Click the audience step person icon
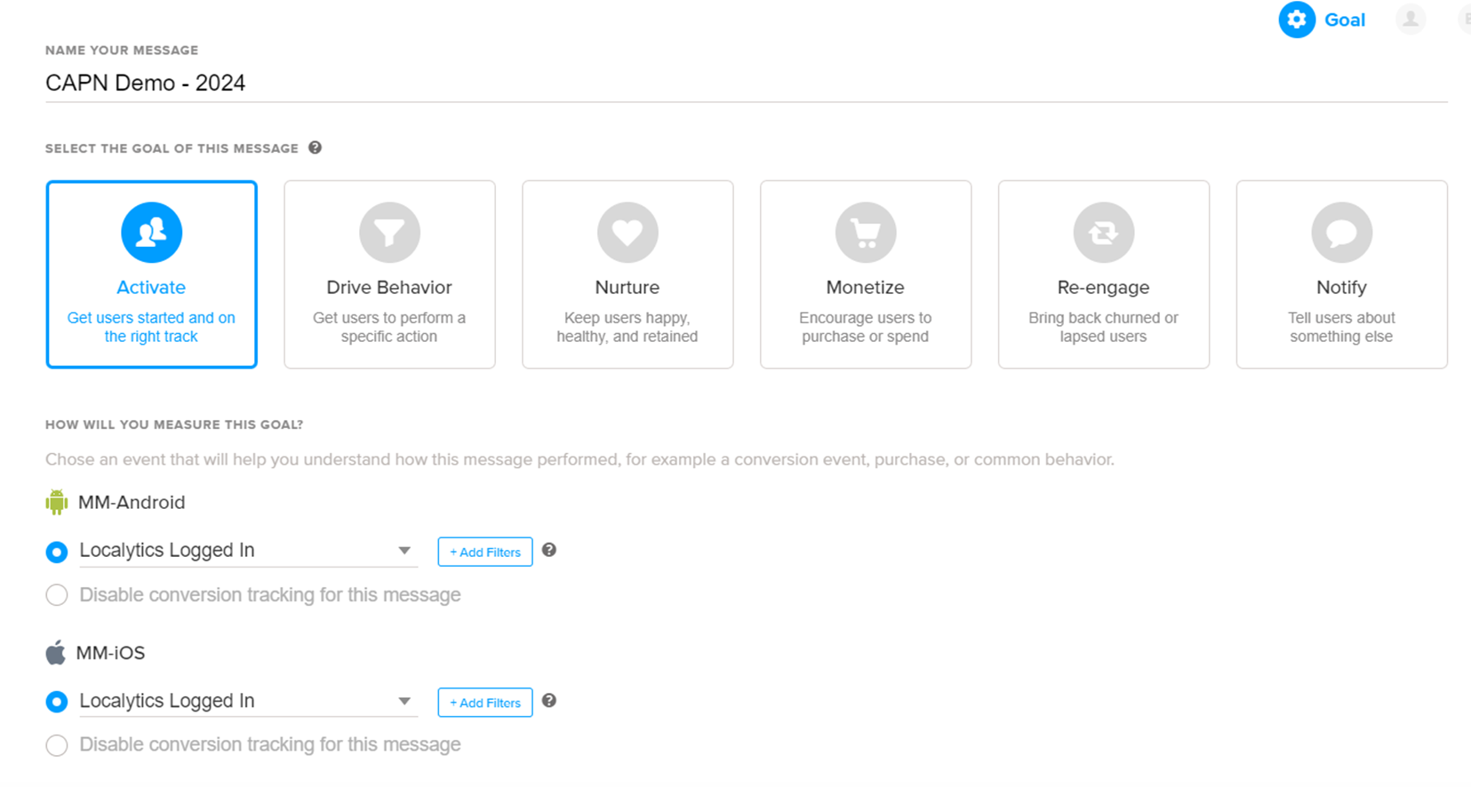The width and height of the screenshot is (1471, 787). pos(1410,20)
